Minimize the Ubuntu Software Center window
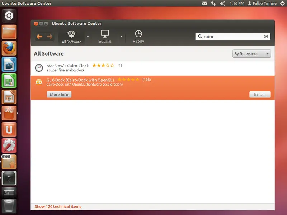Viewport: 287px width, 215px height. (41, 24)
